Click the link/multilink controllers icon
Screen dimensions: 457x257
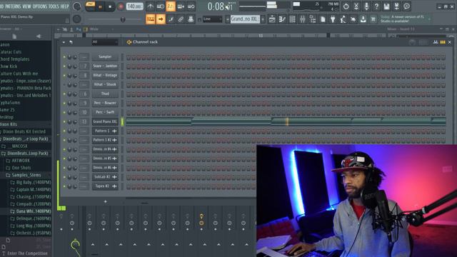(x=181, y=19)
